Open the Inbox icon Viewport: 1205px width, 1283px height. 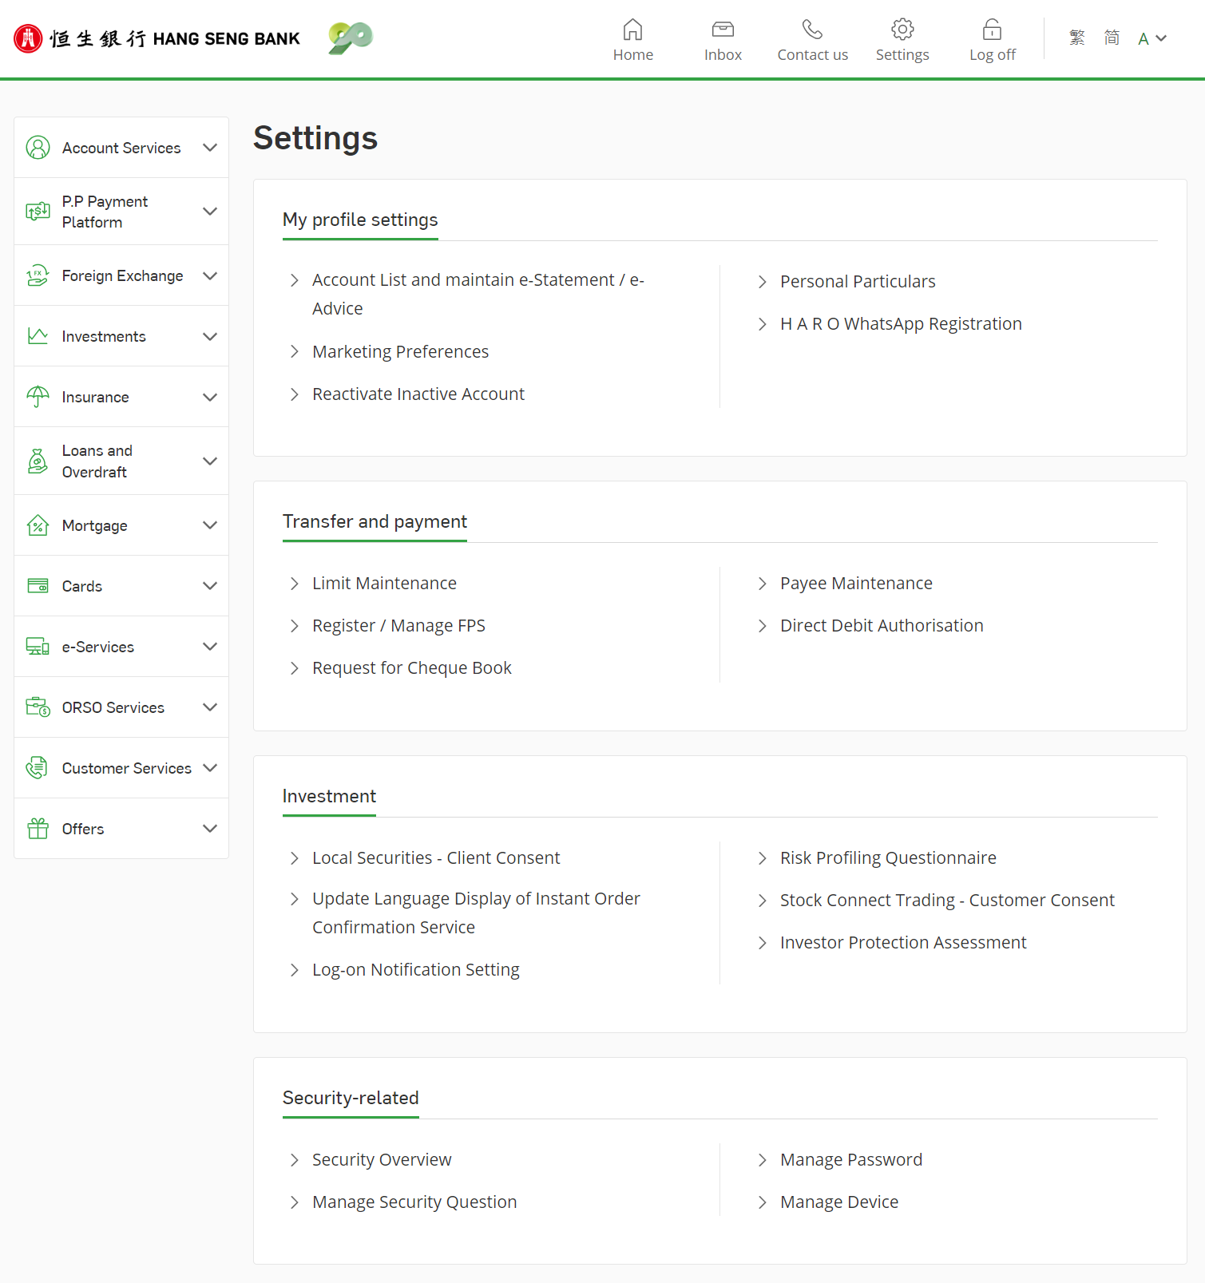pyautogui.click(x=723, y=30)
